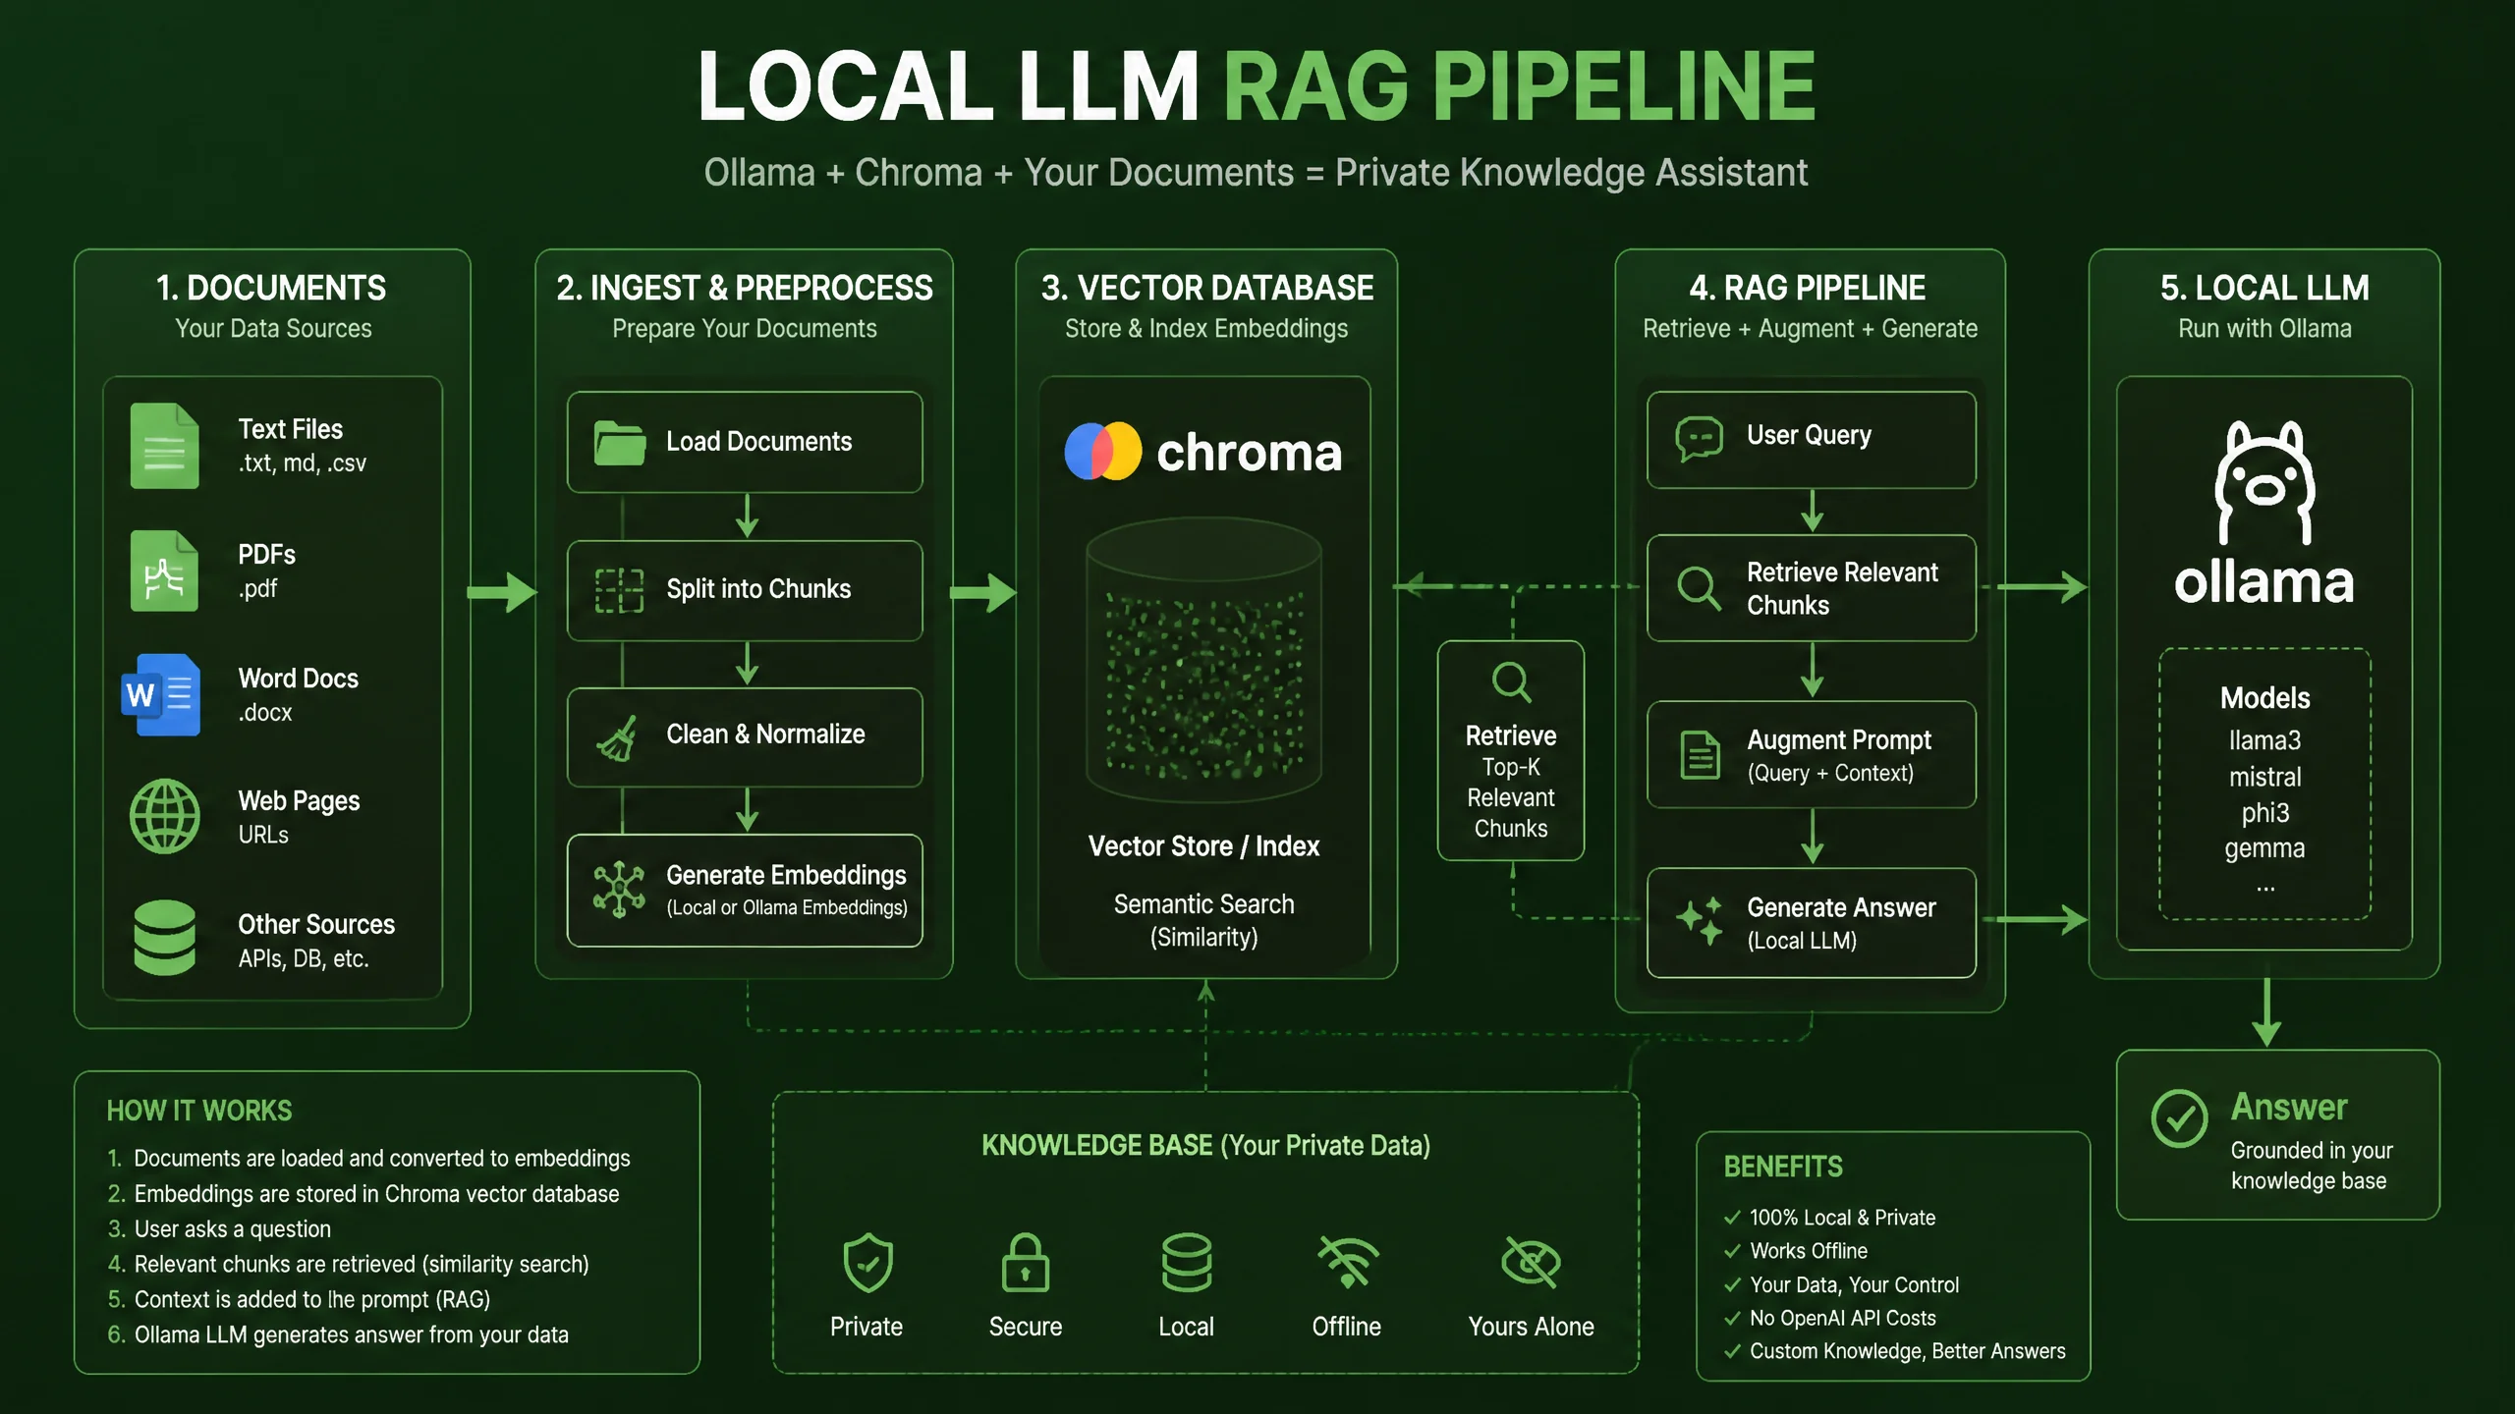This screenshot has width=2515, height=1414.
Task: Click the 'llama3' model name
Action: point(2264,740)
